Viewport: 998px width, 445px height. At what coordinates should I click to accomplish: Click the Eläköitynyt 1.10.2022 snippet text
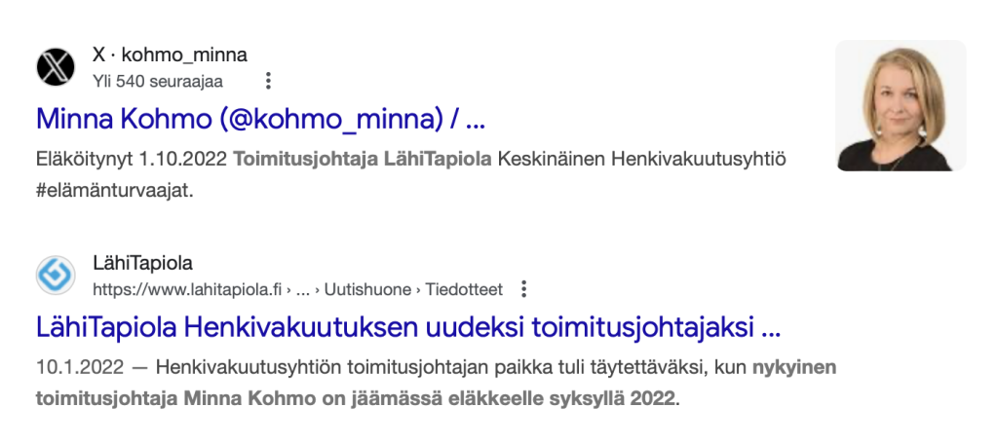point(132,159)
